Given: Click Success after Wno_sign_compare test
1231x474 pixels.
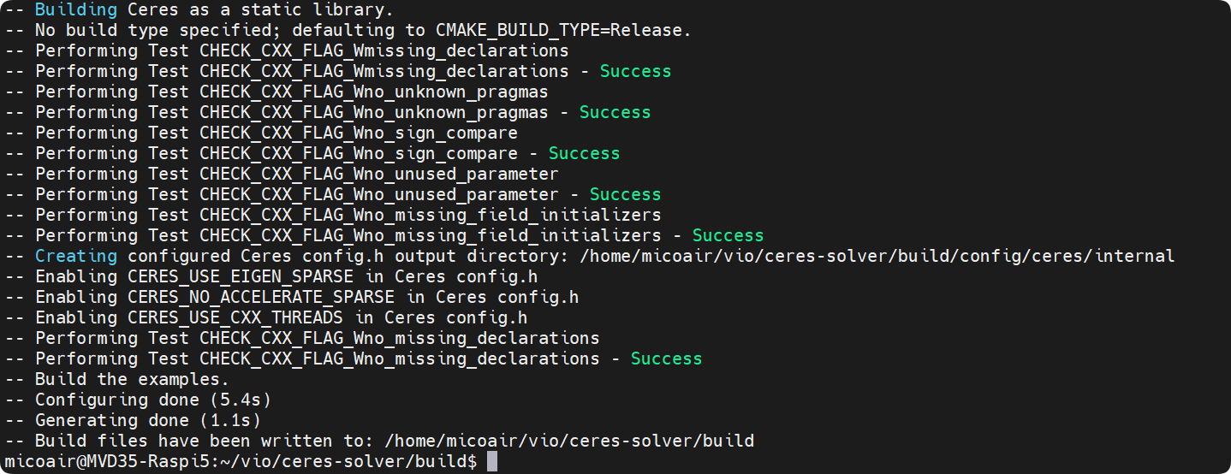Looking at the screenshot, I should click(x=584, y=153).
